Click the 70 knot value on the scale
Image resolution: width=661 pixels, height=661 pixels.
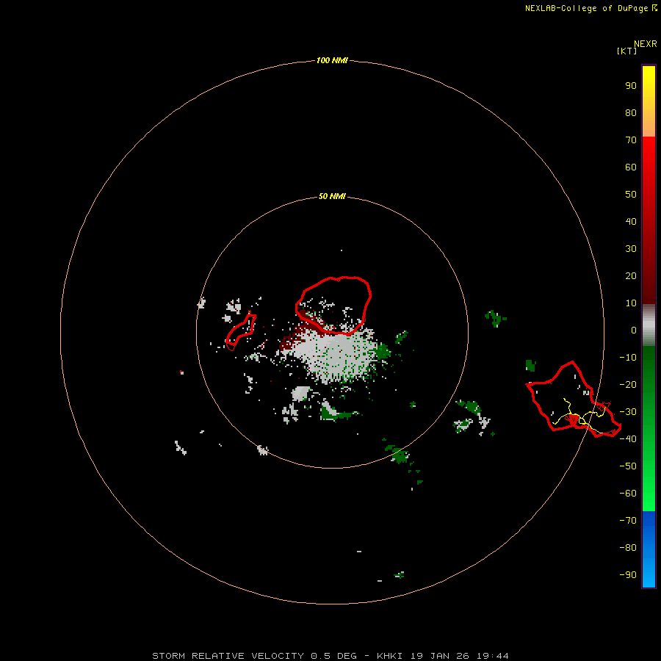coord(631,140)
